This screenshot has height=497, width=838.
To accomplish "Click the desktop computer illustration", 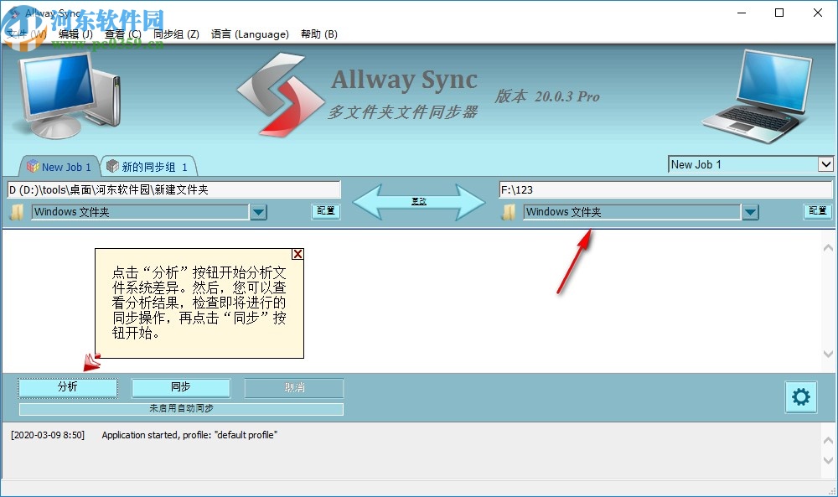I will pos(63,92).
